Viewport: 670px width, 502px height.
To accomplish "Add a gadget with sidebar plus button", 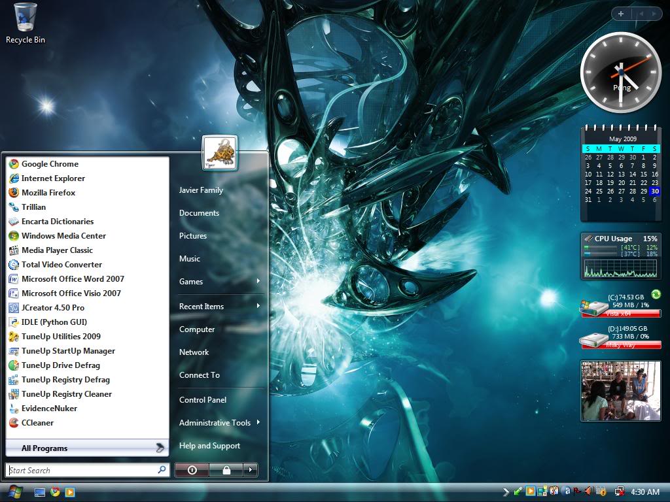I will 621,14.
